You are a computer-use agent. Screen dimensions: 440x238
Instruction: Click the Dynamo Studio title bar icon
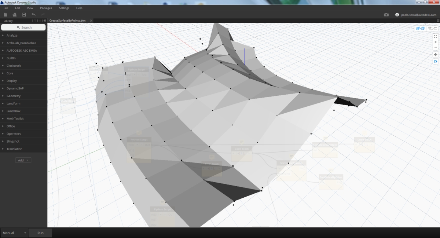pyautogui.click(x=2, y=2)
